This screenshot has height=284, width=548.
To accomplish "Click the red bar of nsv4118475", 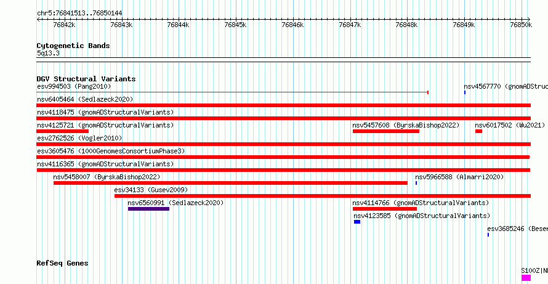I will 283,118.
